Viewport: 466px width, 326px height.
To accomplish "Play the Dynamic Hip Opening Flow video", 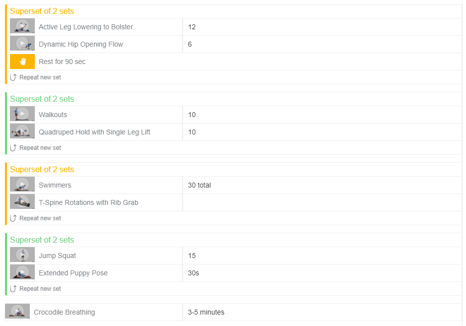I will [x=22, y=44].
